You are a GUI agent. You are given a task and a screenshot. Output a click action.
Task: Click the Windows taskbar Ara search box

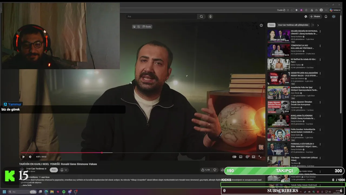tap(22, 192)
